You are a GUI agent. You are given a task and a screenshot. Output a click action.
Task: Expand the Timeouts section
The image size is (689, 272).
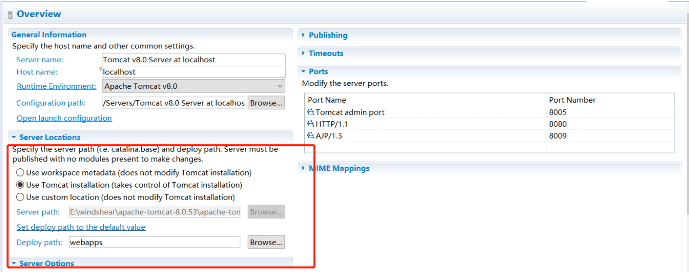coord(303,53)
